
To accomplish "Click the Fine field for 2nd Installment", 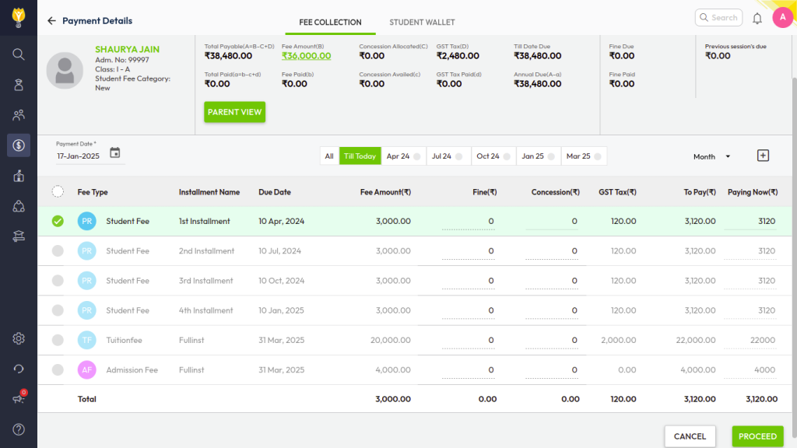I will (469, 251).
